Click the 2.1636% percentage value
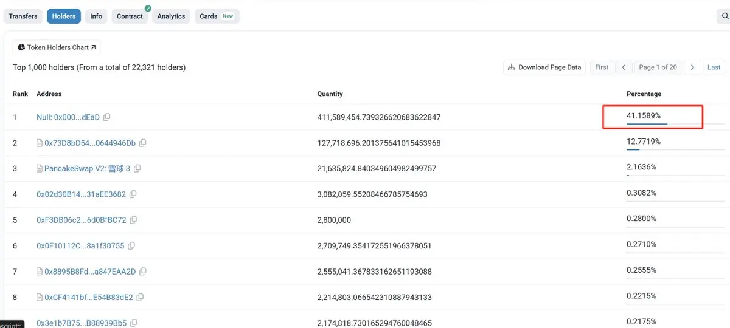 (x=641, y=167)
